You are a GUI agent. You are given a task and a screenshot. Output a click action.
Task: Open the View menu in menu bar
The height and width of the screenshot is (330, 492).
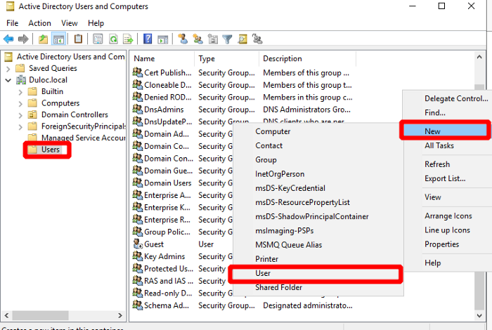pyautogui.click(x=70, y=23)
